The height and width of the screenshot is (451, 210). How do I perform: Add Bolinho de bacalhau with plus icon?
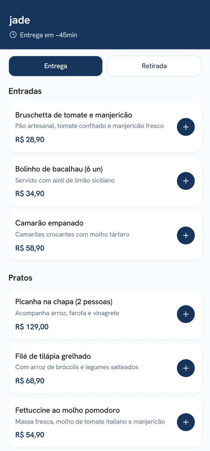(186, 181)
